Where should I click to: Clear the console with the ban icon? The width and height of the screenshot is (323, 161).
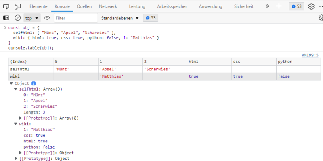pos(18,18)
